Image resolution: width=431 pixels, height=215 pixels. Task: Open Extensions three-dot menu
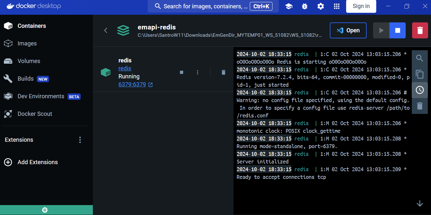tap(80, 140)
